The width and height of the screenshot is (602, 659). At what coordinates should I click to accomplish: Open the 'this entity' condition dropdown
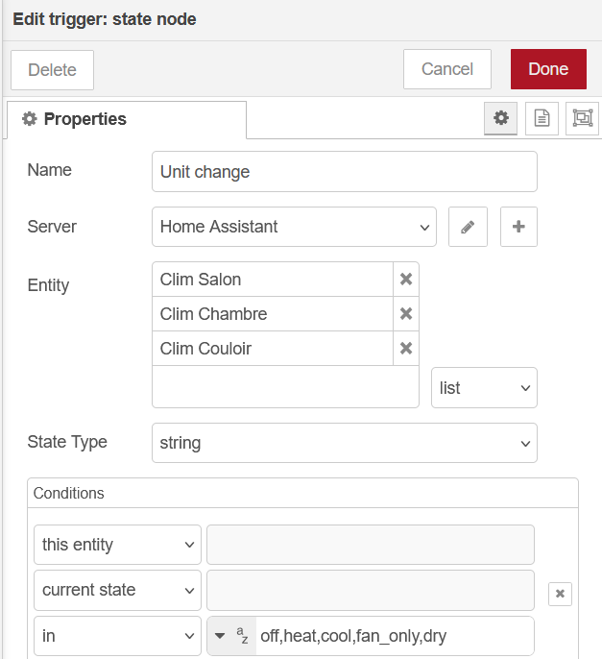[x=117, y=545]
